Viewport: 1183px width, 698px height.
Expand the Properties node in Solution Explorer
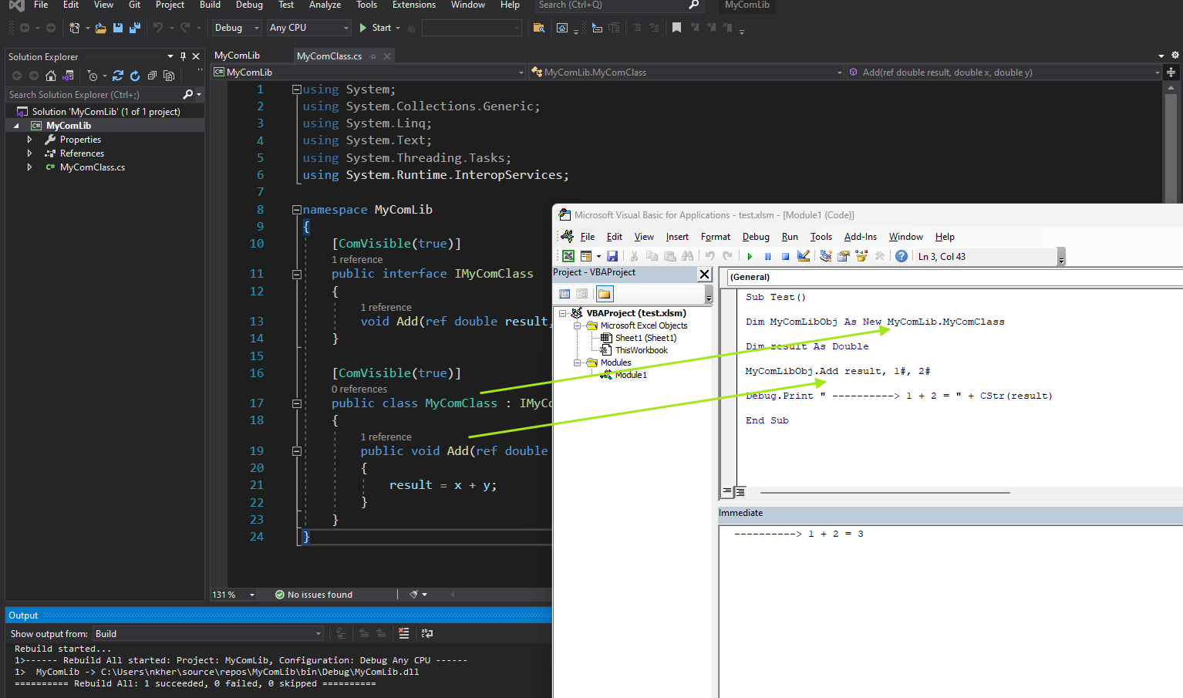click(29, 140)
